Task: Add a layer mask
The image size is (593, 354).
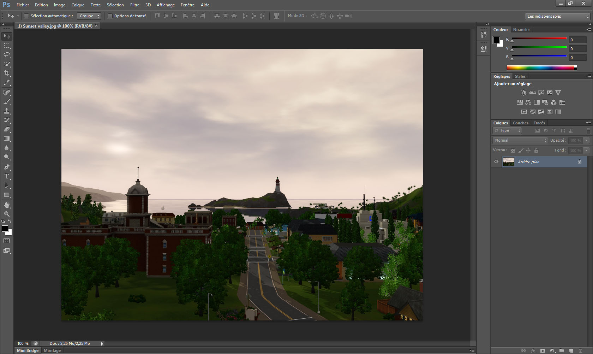Action: [x=543, y=351]
